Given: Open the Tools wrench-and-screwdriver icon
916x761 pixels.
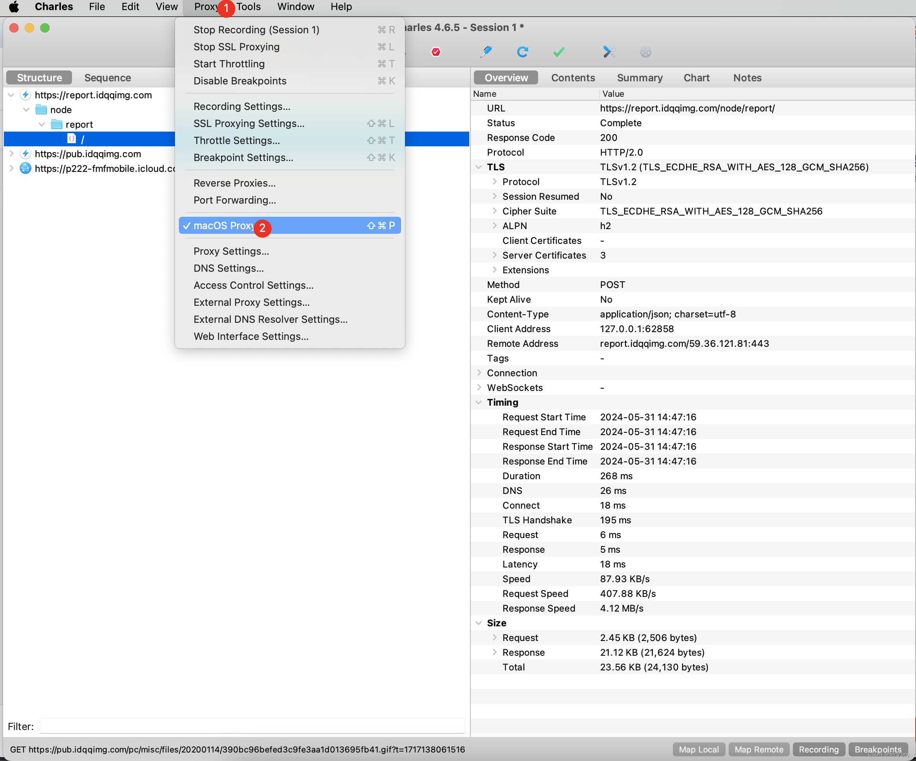Looking at the screenshot, I should click(609, 52).
